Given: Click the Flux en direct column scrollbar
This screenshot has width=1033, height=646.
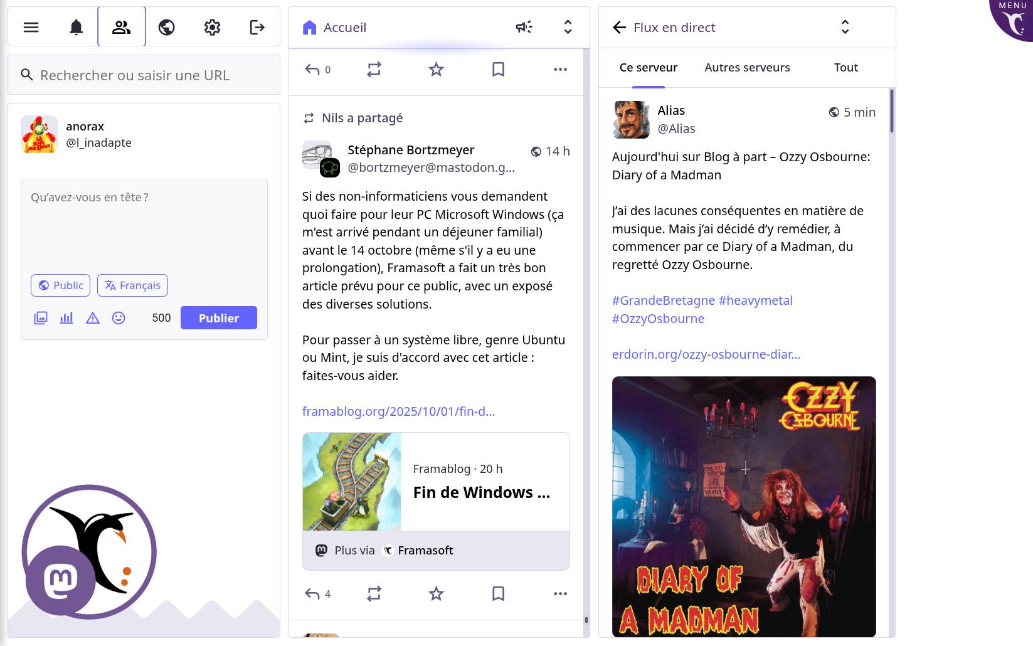Looking at the screenshot, I should pyautogui.click(x=891, y=112).
